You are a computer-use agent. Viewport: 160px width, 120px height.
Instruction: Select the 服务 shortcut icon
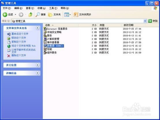[x=45, y=36]
